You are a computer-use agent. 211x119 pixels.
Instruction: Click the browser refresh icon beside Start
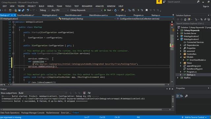pos(115,10)
